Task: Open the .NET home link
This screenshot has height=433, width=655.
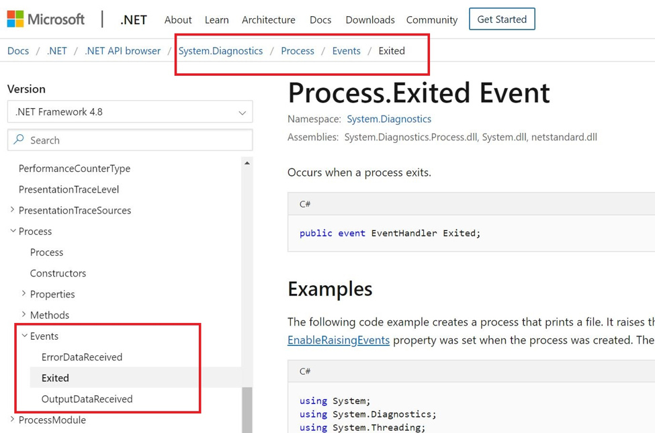Action: coord(133,19)
